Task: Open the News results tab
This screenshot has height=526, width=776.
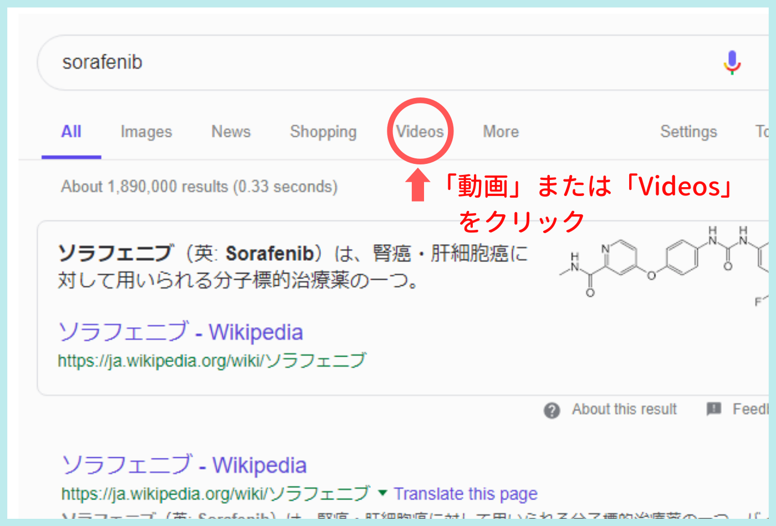Action: click(x=231, y=132)
